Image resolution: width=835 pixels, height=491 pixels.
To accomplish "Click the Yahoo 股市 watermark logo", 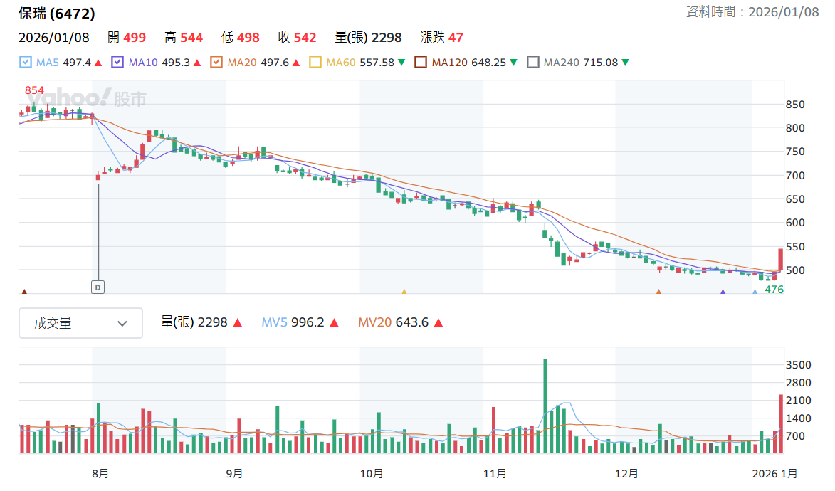I will 86,98.
